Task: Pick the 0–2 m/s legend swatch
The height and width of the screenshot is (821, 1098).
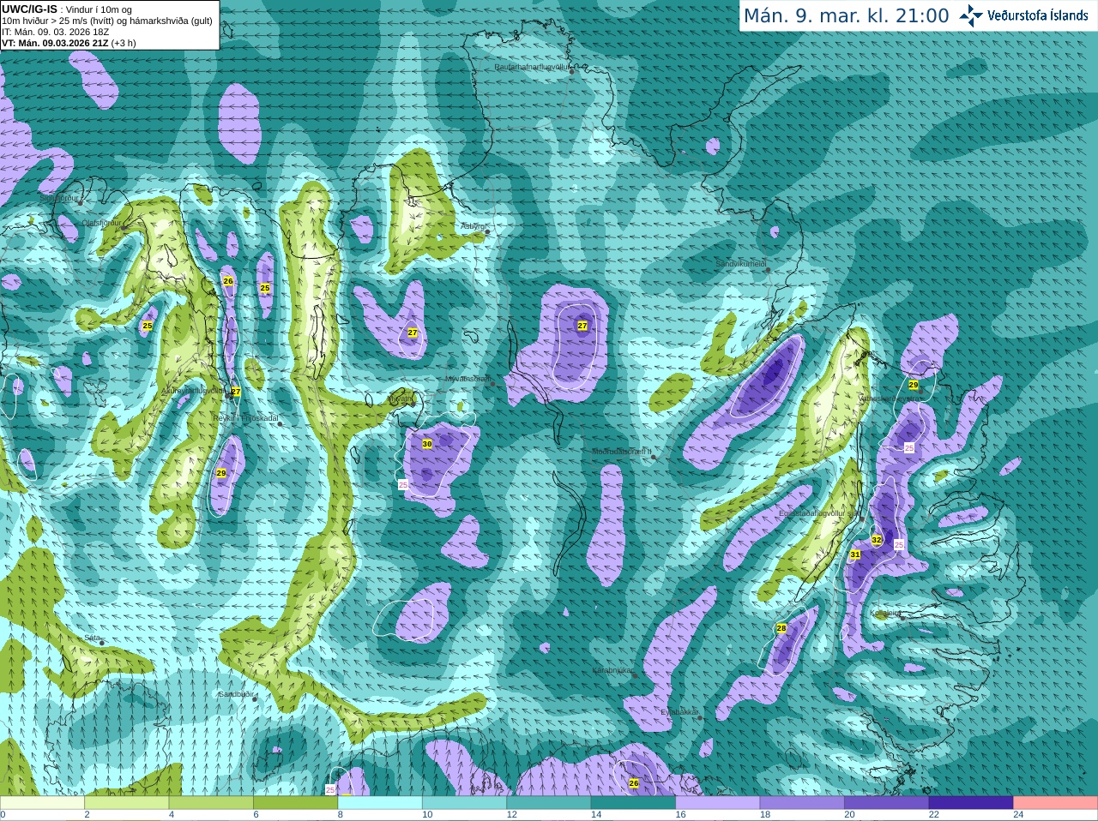Action: 42,803
